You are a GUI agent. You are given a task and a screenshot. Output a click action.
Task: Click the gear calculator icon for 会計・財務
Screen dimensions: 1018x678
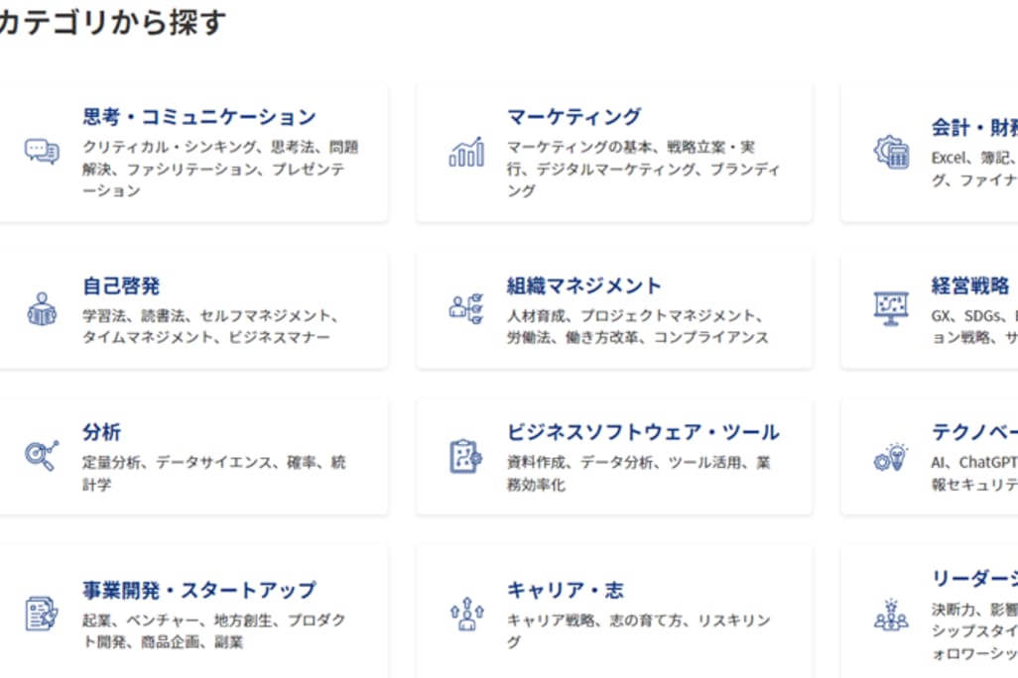(891, 152)
